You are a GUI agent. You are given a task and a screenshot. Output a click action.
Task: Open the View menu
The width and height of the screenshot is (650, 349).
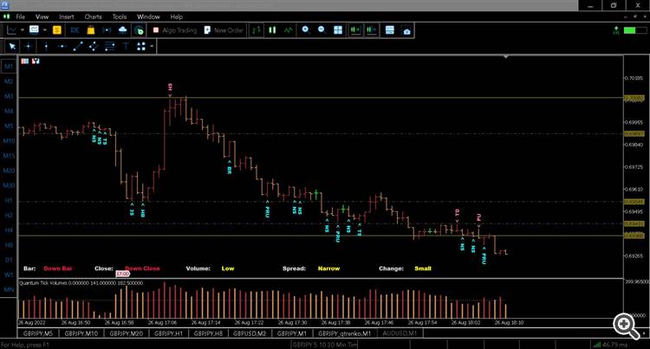pyautogui.click(x=42, y=16)
